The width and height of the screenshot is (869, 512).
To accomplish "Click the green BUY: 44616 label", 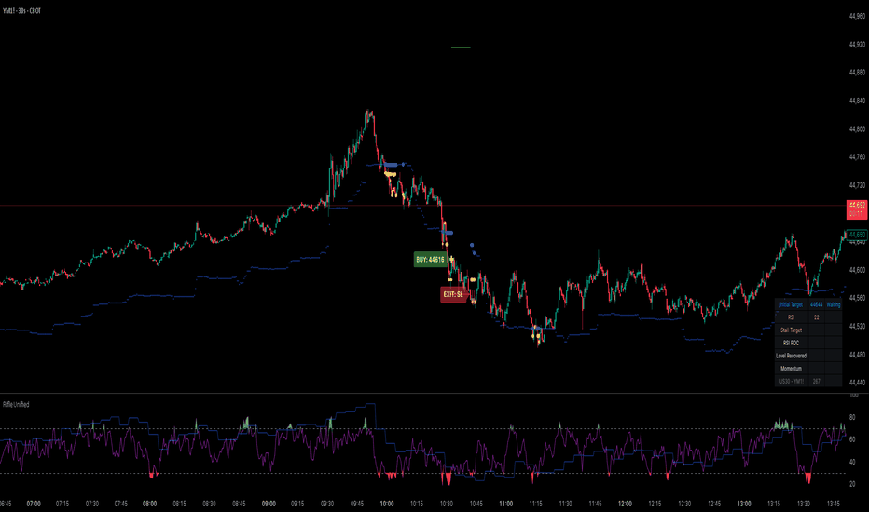I will (430, 260).
